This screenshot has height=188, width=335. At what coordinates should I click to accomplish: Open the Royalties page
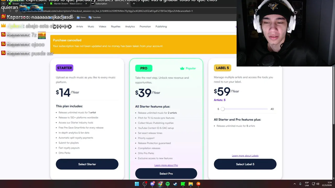coord(116,27)
